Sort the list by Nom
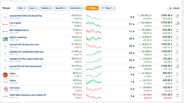This screenshot has width=184, height=103. pyautogui.click(x=21, y=8)
